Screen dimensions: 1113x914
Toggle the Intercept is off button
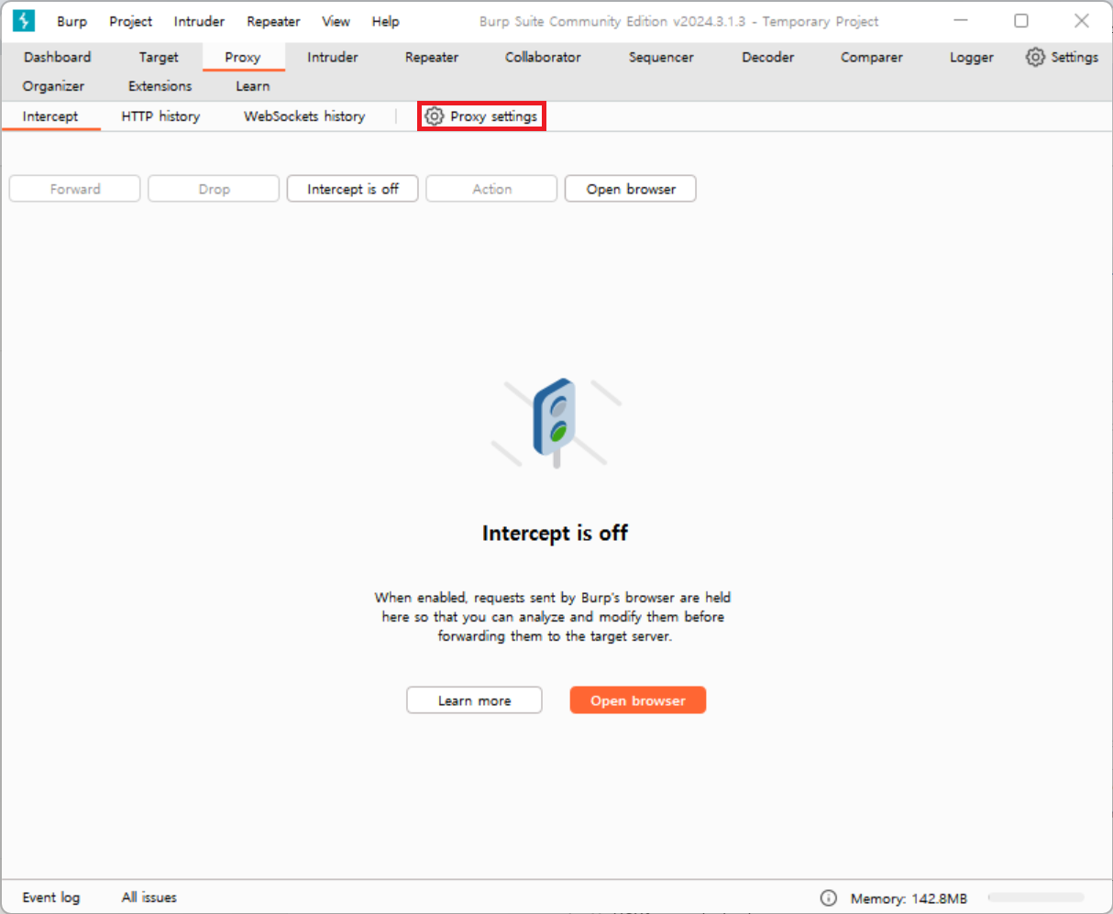[353, 189]
